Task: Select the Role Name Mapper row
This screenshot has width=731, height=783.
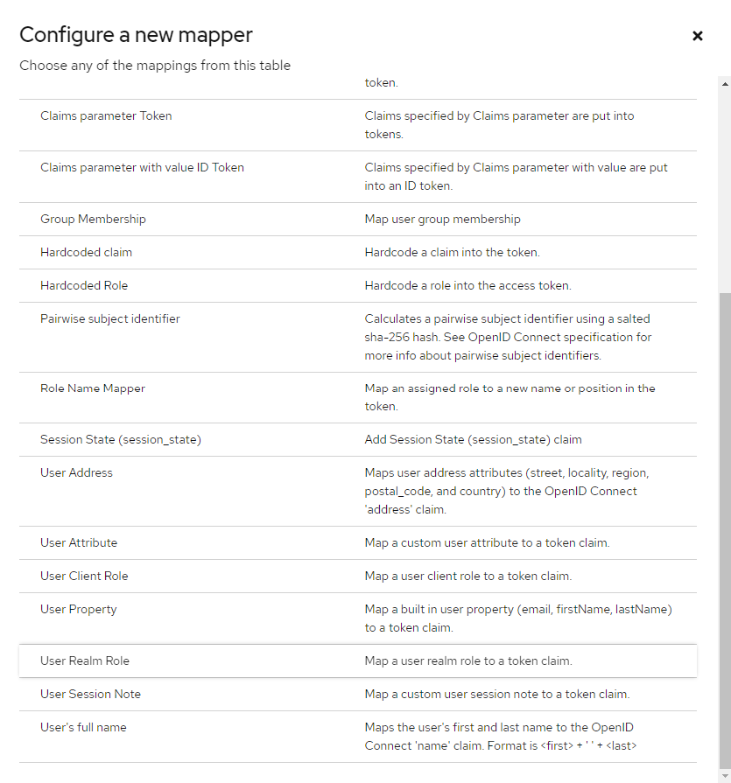Action: [x=93, y=388]
